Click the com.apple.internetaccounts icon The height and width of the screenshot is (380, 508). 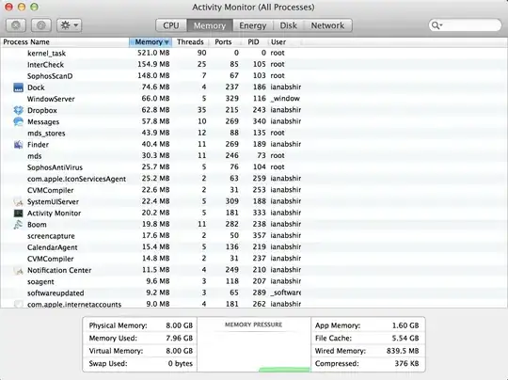click(x=18, y=304)
